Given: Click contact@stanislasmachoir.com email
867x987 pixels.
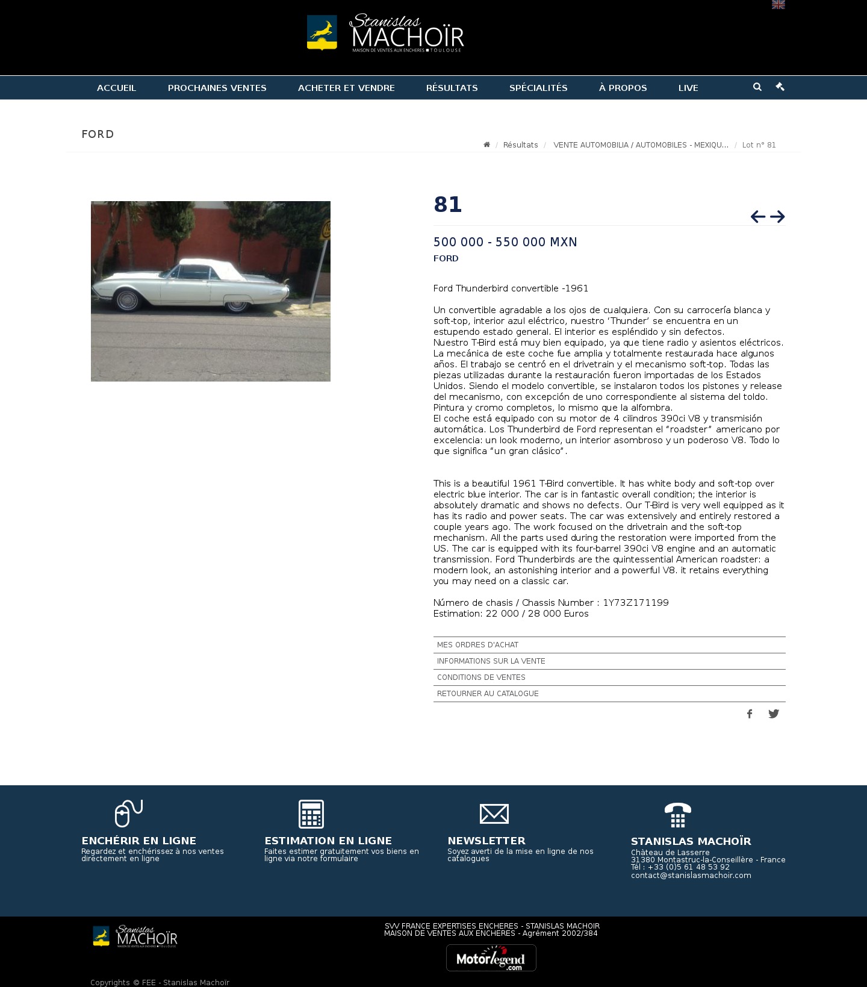Looking at the screenshot, I should 691,876.
